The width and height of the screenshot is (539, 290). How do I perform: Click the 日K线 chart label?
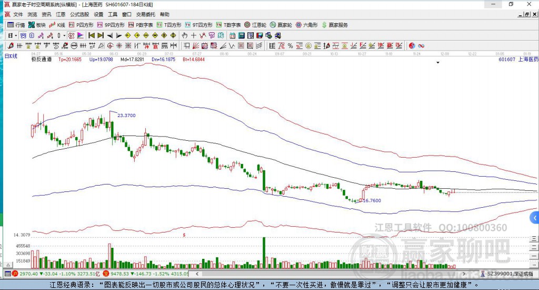(x=11, y=56)
